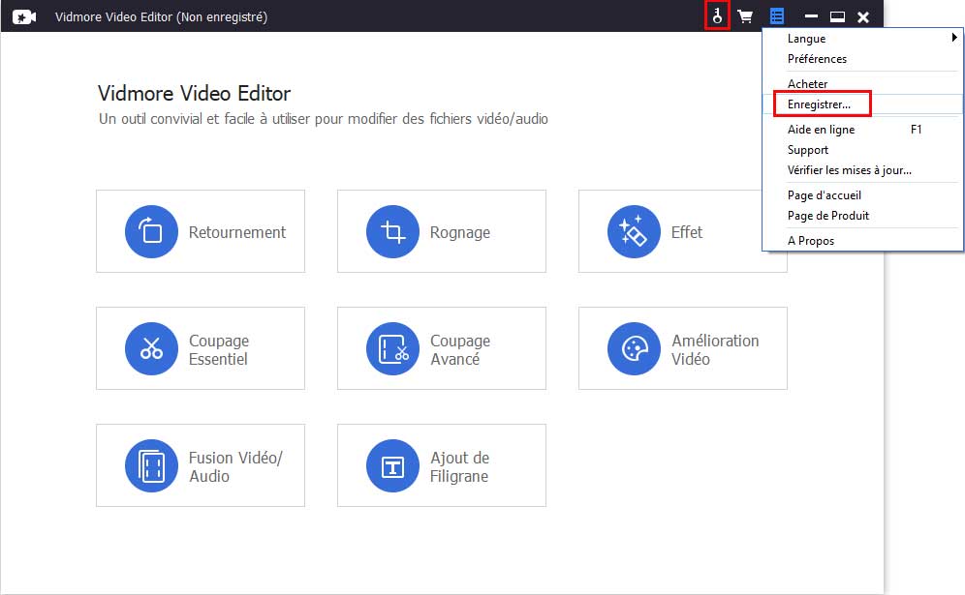Open the Retournement tool
The width and height of the screenshot is (965, 595).
[x=201, y=231]
